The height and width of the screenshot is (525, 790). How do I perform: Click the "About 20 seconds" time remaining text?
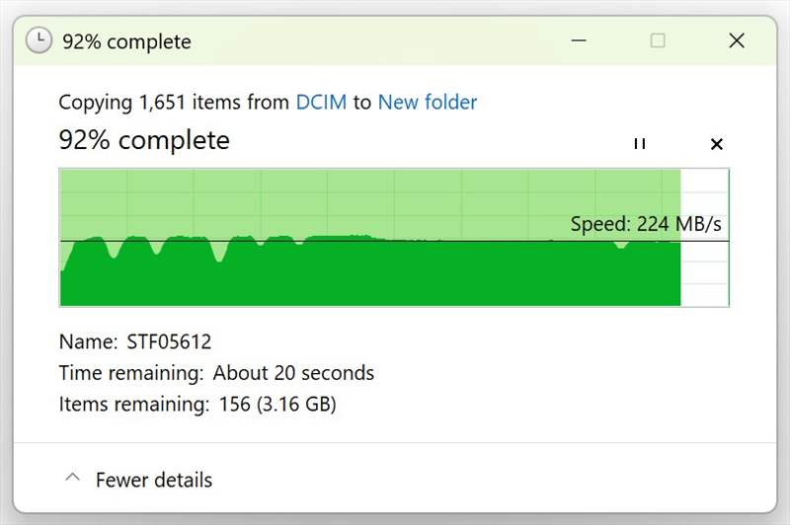[294, 373]
